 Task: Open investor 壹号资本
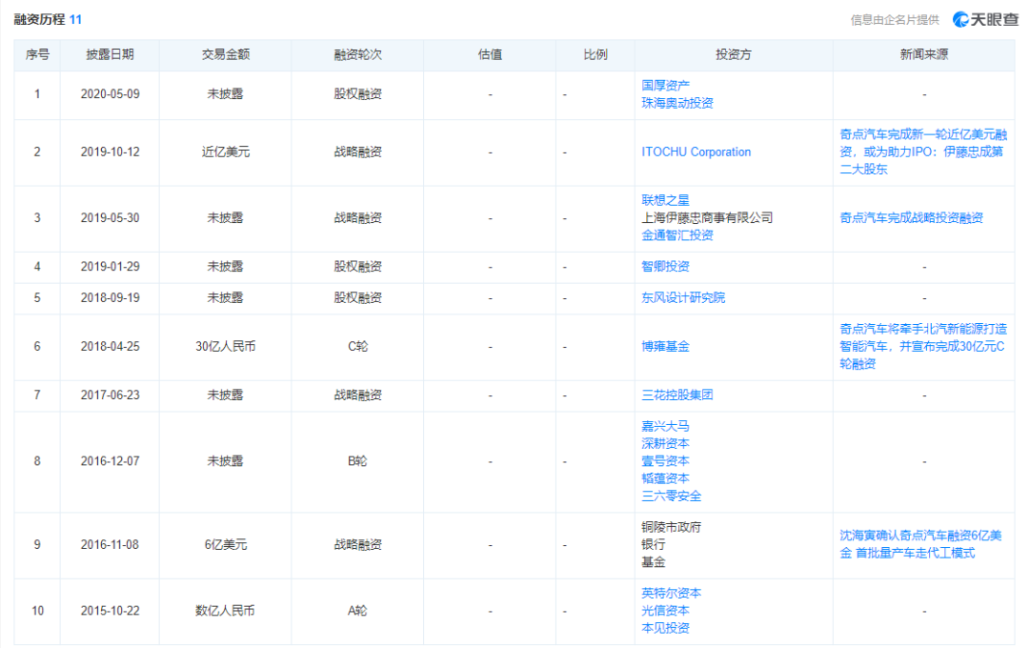point(665,461)
